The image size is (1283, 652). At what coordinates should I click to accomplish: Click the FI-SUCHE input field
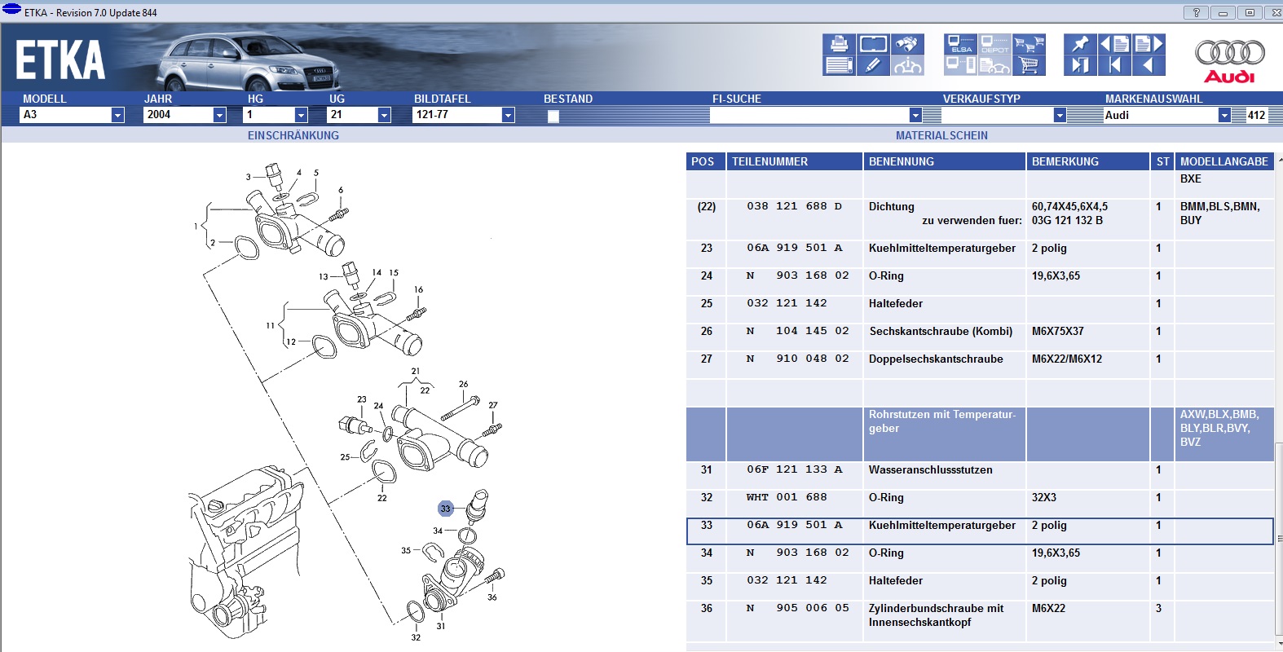(x=809, y=116)
